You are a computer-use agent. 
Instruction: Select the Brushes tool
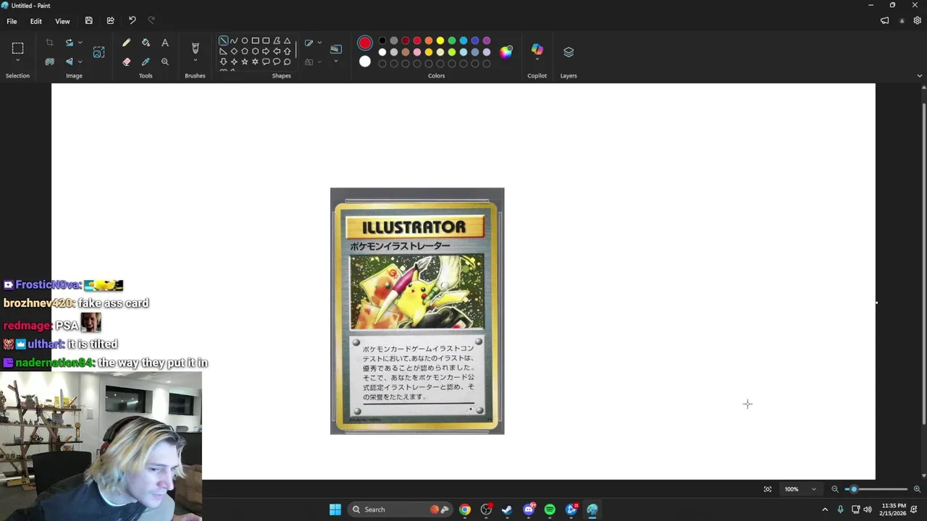(x=195, y=48)
